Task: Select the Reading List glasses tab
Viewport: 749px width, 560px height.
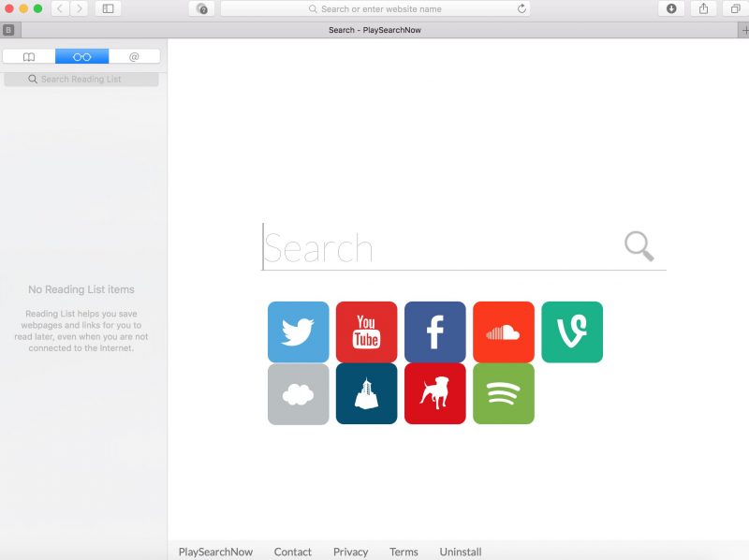Action: tap(81, 57)
